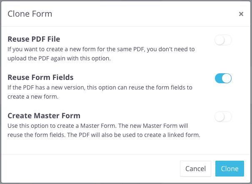Select the Clone Form dialog title

click(30, 14)
